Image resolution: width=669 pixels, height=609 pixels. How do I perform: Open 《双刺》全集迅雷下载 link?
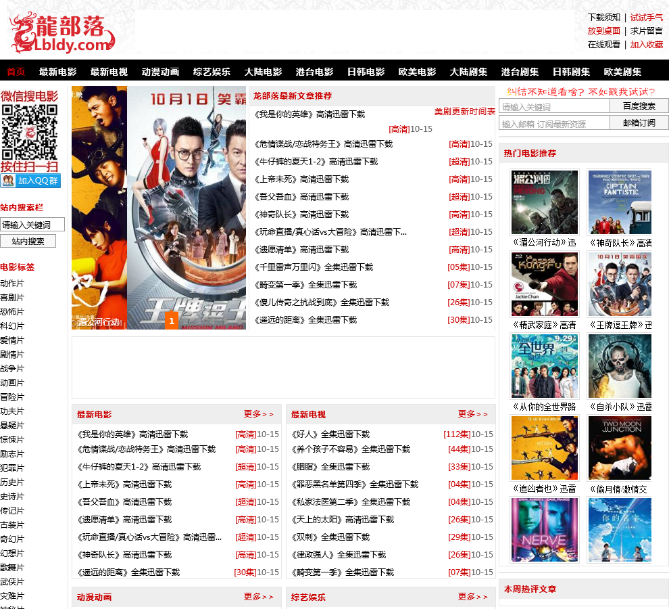[x=330, y=537]
